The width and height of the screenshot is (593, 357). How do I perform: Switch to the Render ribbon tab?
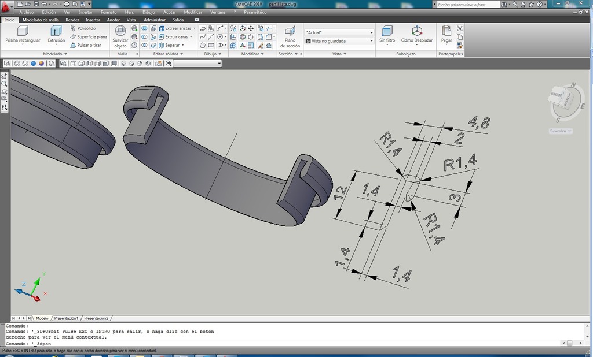[x=72, y=20]
